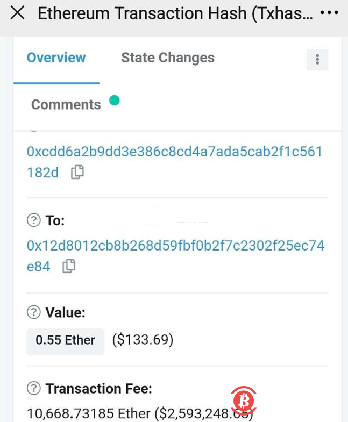The height and width of the screenshot is (422, 348).
Task: Open the Comments tab
Action: (66, 105)
